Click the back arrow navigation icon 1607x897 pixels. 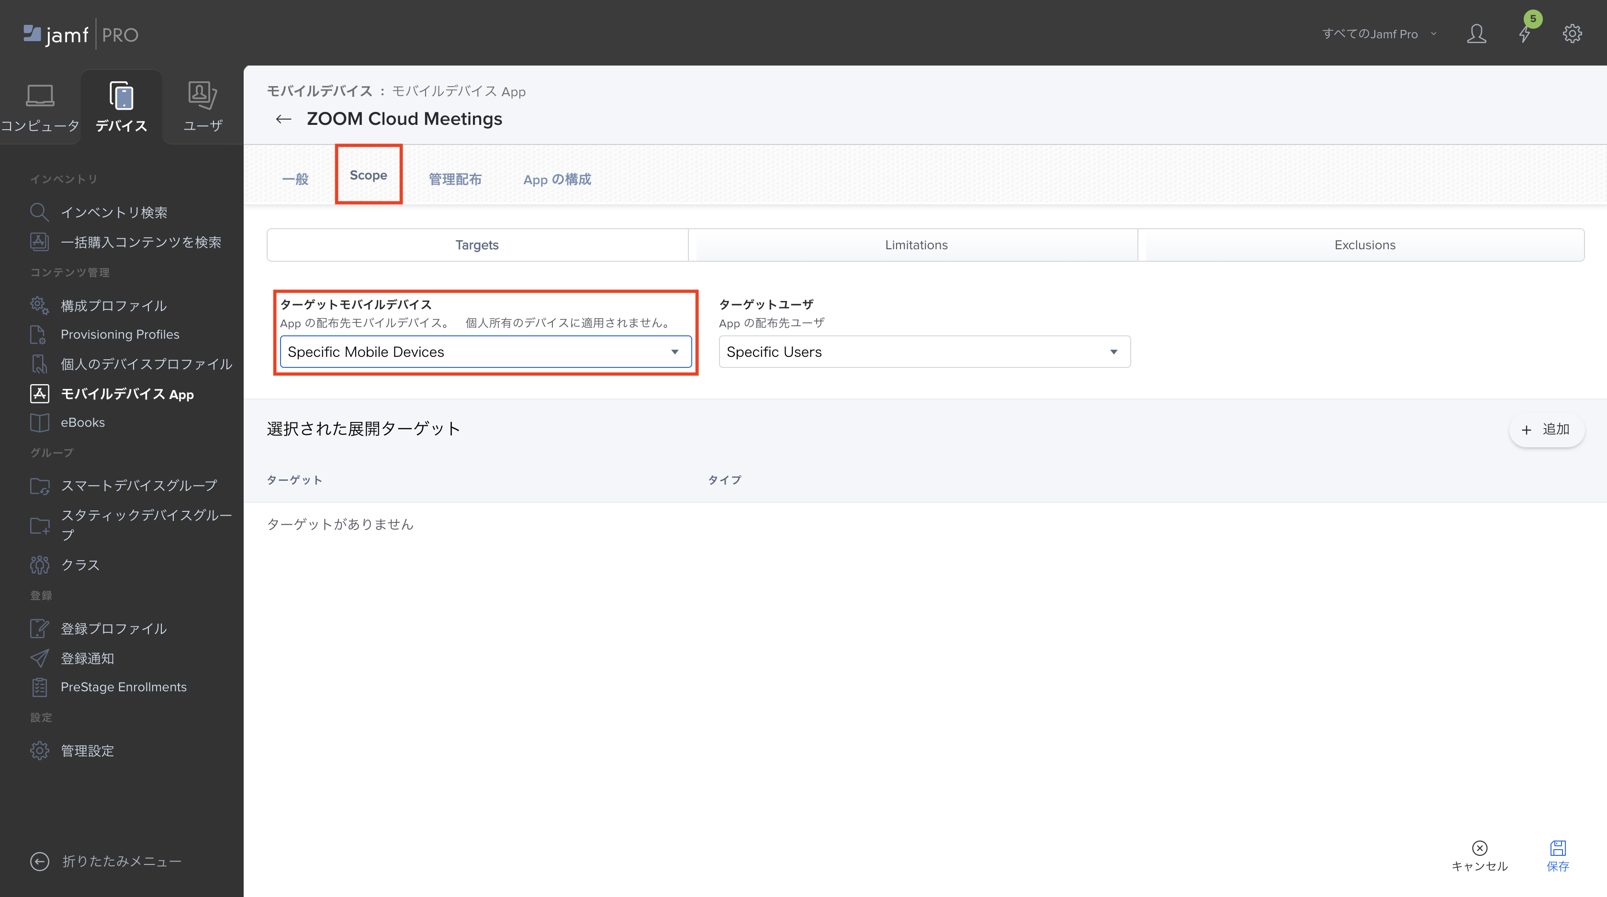pos(284,119)
